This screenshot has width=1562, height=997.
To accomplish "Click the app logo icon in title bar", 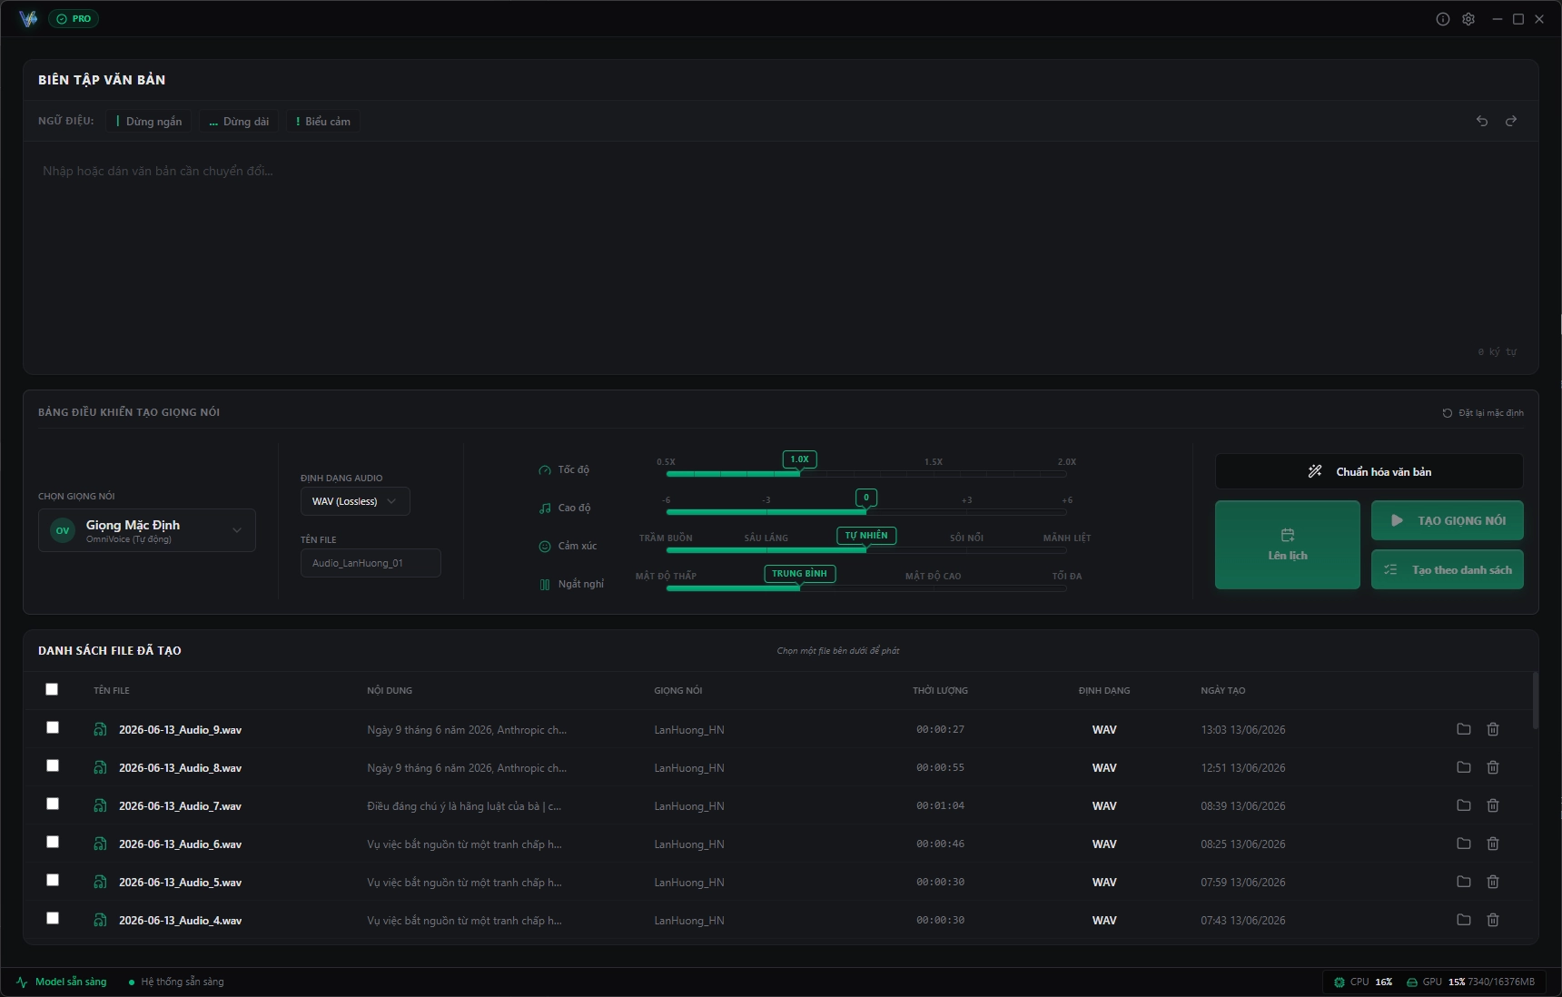I will coord(28,19).
